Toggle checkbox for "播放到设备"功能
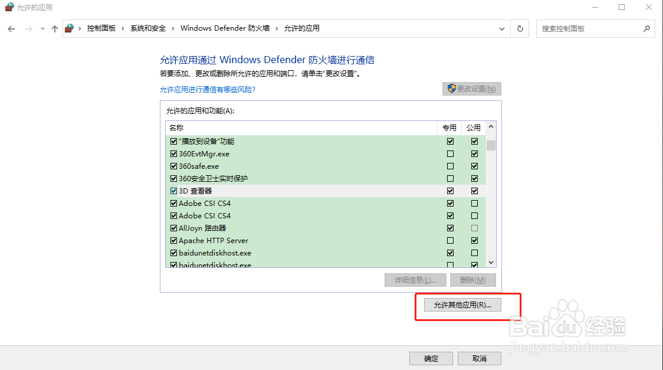 pos(174,141)
